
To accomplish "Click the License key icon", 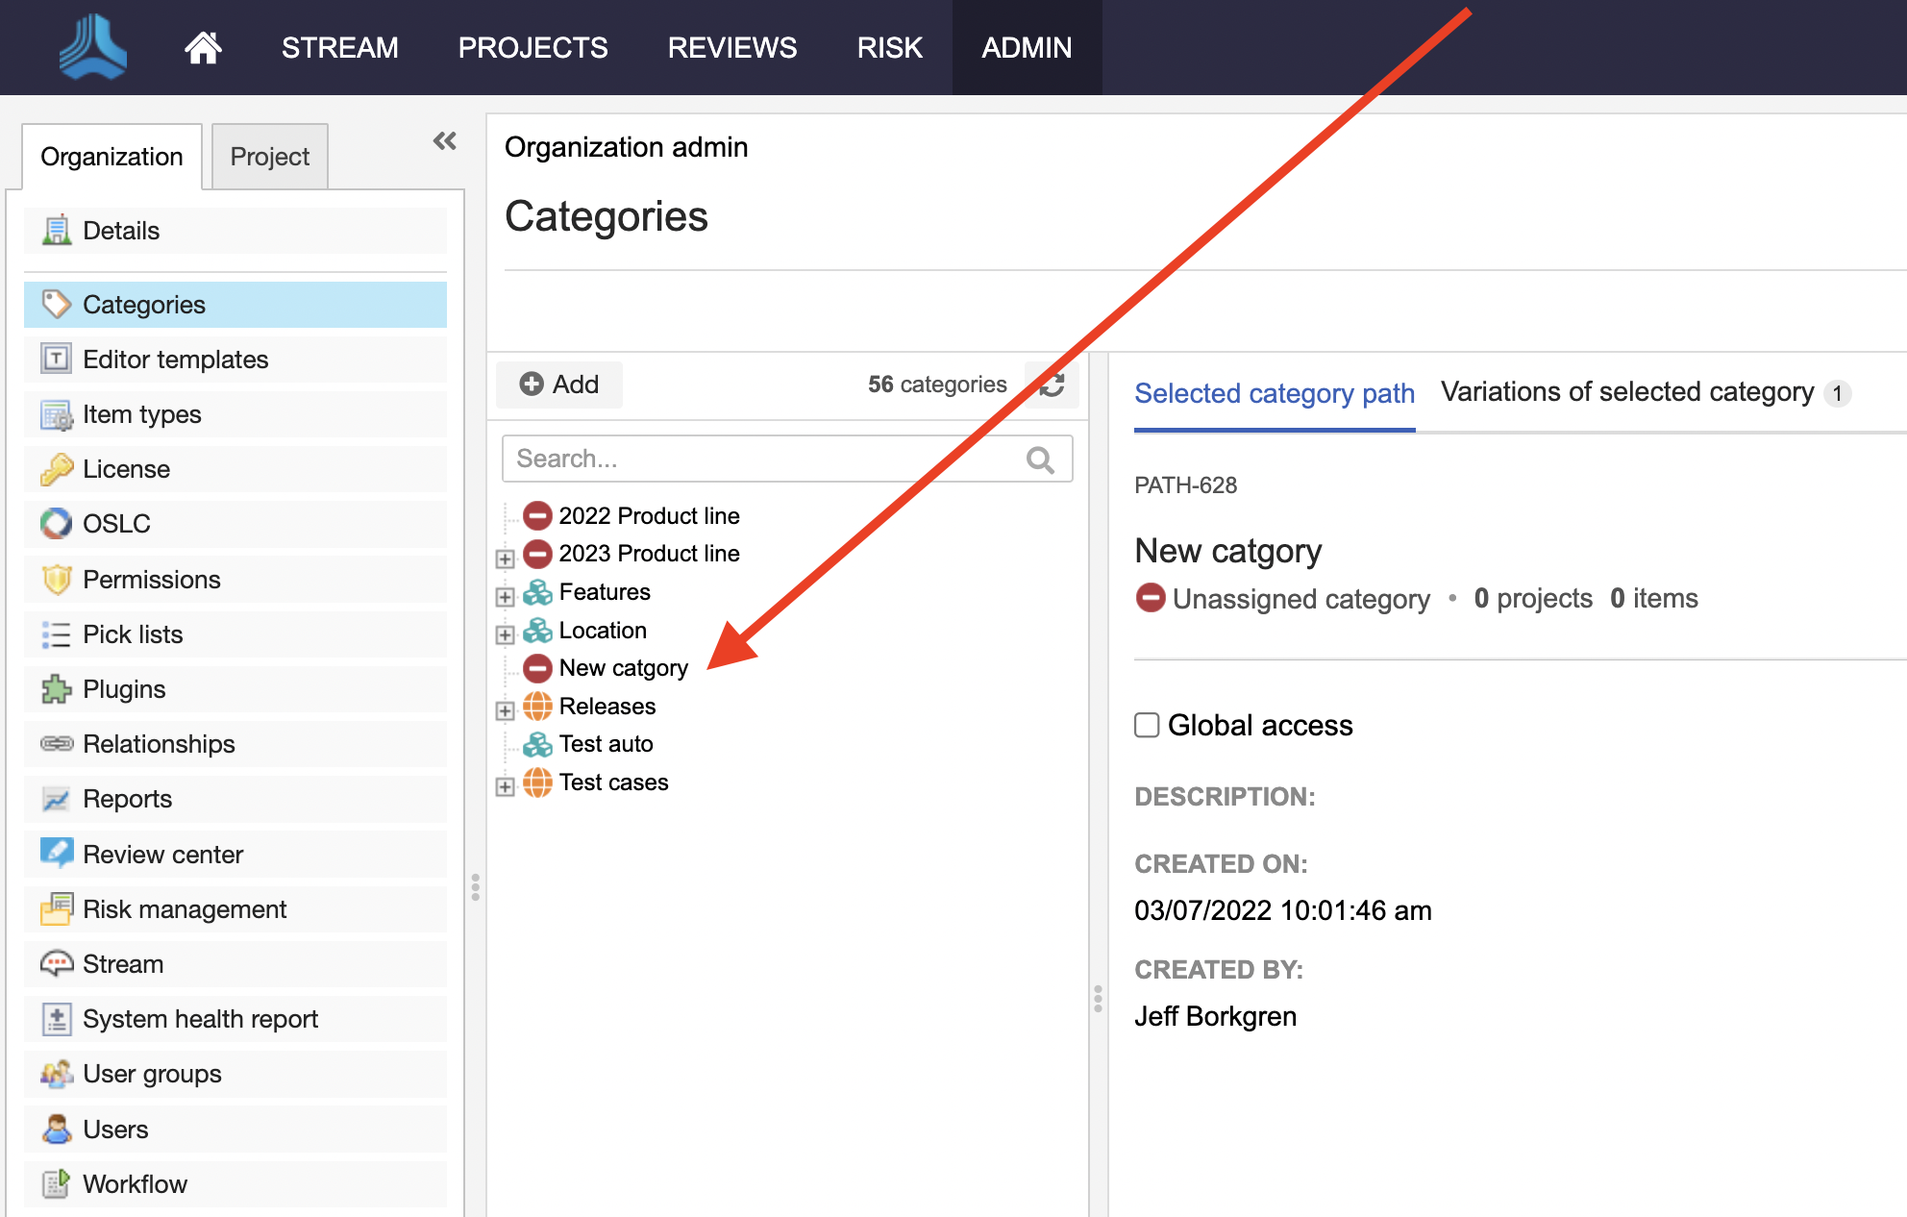I will tap(57, 469).
